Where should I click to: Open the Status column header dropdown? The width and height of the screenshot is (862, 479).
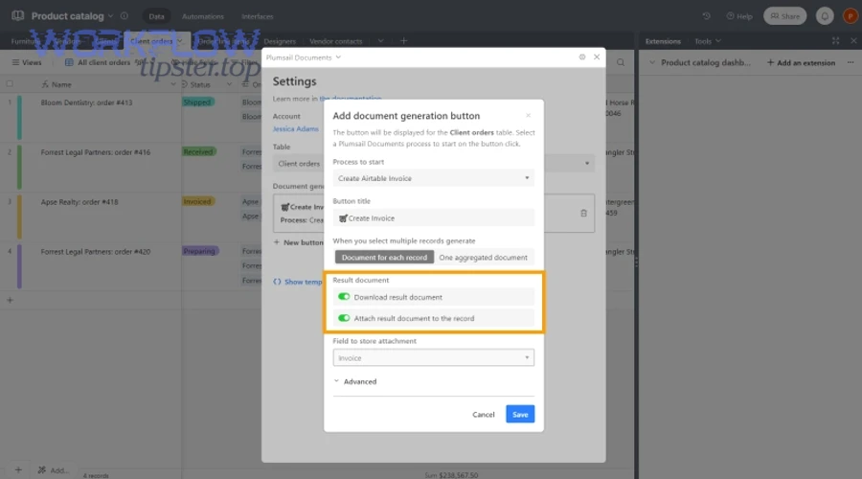[x=229, y=84]
